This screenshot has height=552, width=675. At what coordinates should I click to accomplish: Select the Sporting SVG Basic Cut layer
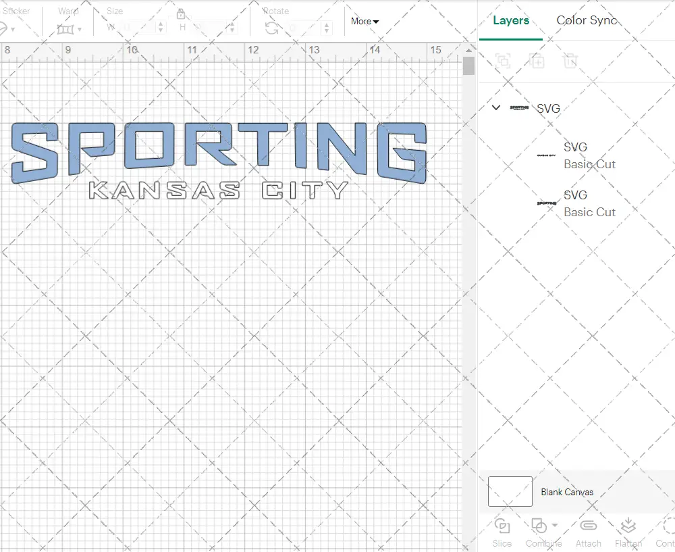577,203
